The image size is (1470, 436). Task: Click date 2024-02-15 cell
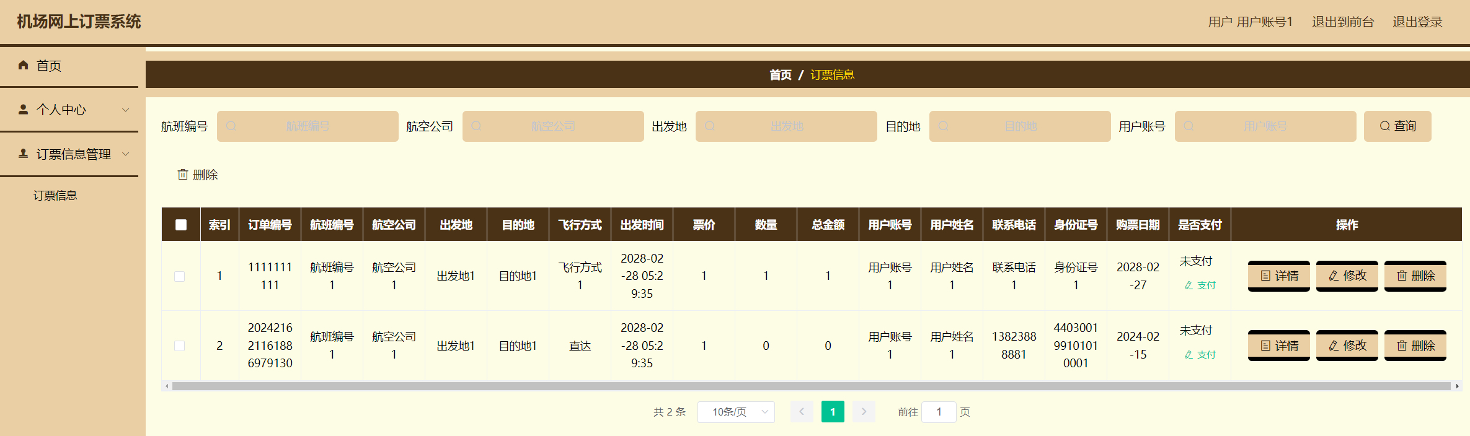point(1138,346)
